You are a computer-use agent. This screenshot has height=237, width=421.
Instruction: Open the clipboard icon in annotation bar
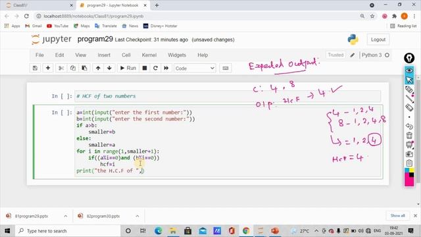409,163
